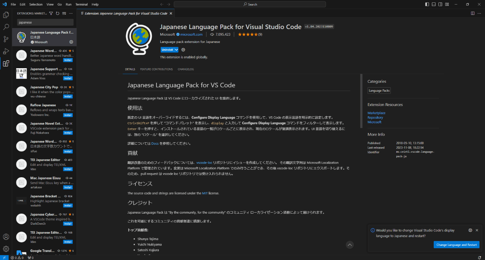485x260 pixels.
Task: Open the microsoft.com publisher link
Action: [191, 35]
